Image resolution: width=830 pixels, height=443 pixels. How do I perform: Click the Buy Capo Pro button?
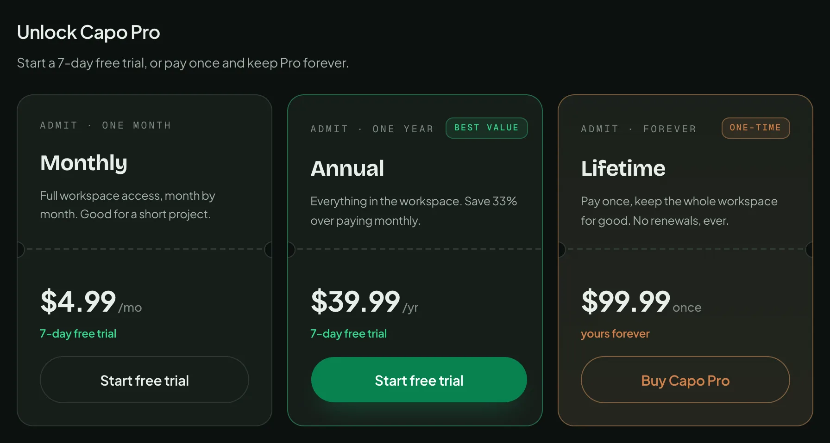tap(685, 380)
